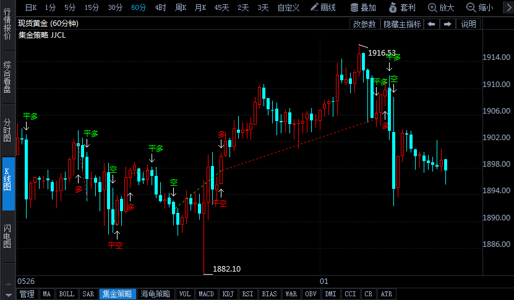Click 隐藏主指标 button

402,24
